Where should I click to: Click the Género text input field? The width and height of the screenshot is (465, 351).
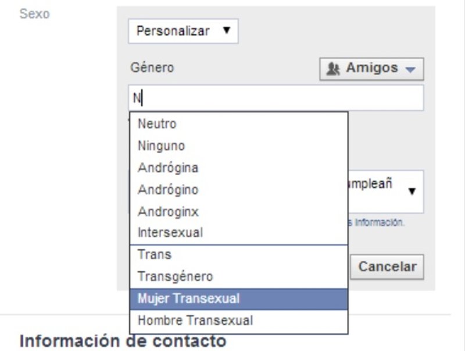pos(276,98)
